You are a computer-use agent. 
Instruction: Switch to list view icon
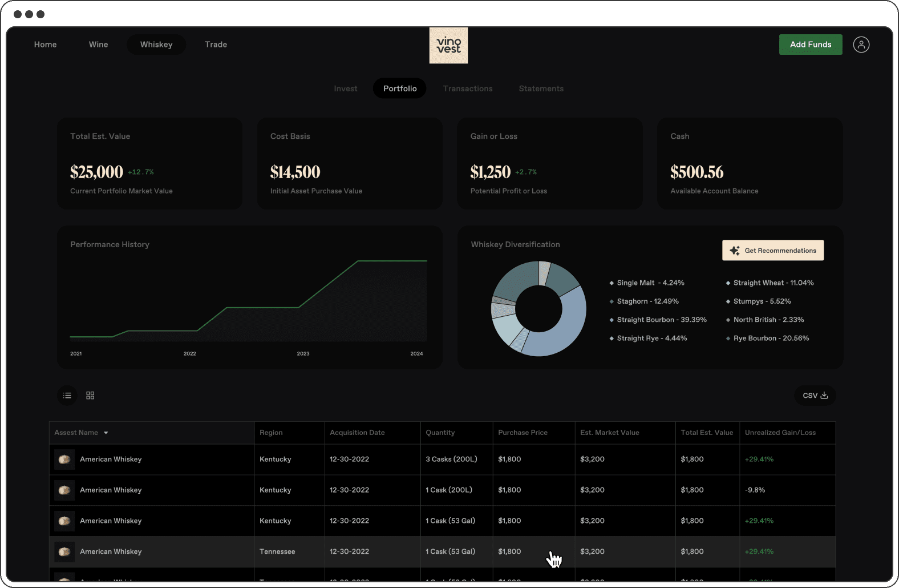click(x=67, y=396)
